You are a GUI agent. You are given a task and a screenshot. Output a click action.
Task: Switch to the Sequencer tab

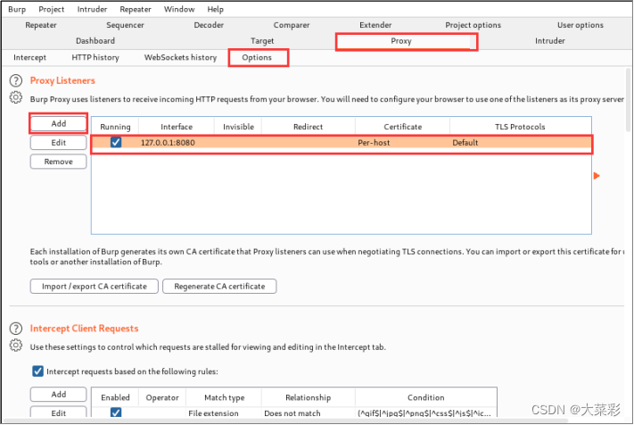pyautogui.click(x=125, y=25)
